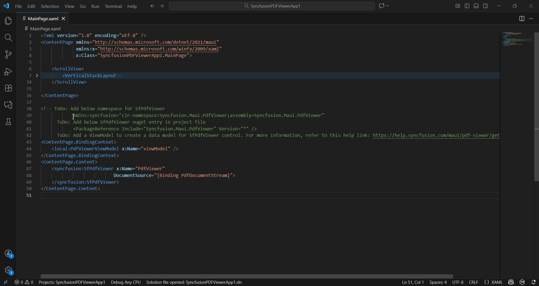Image resolution: width=539 pixels, height=286 pixels.
Task: Open the Explorer view in activity bar
Action: (8, 21)
